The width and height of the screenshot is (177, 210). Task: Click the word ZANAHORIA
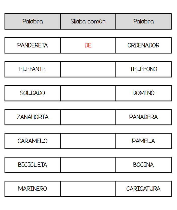[x=33, y=117]
